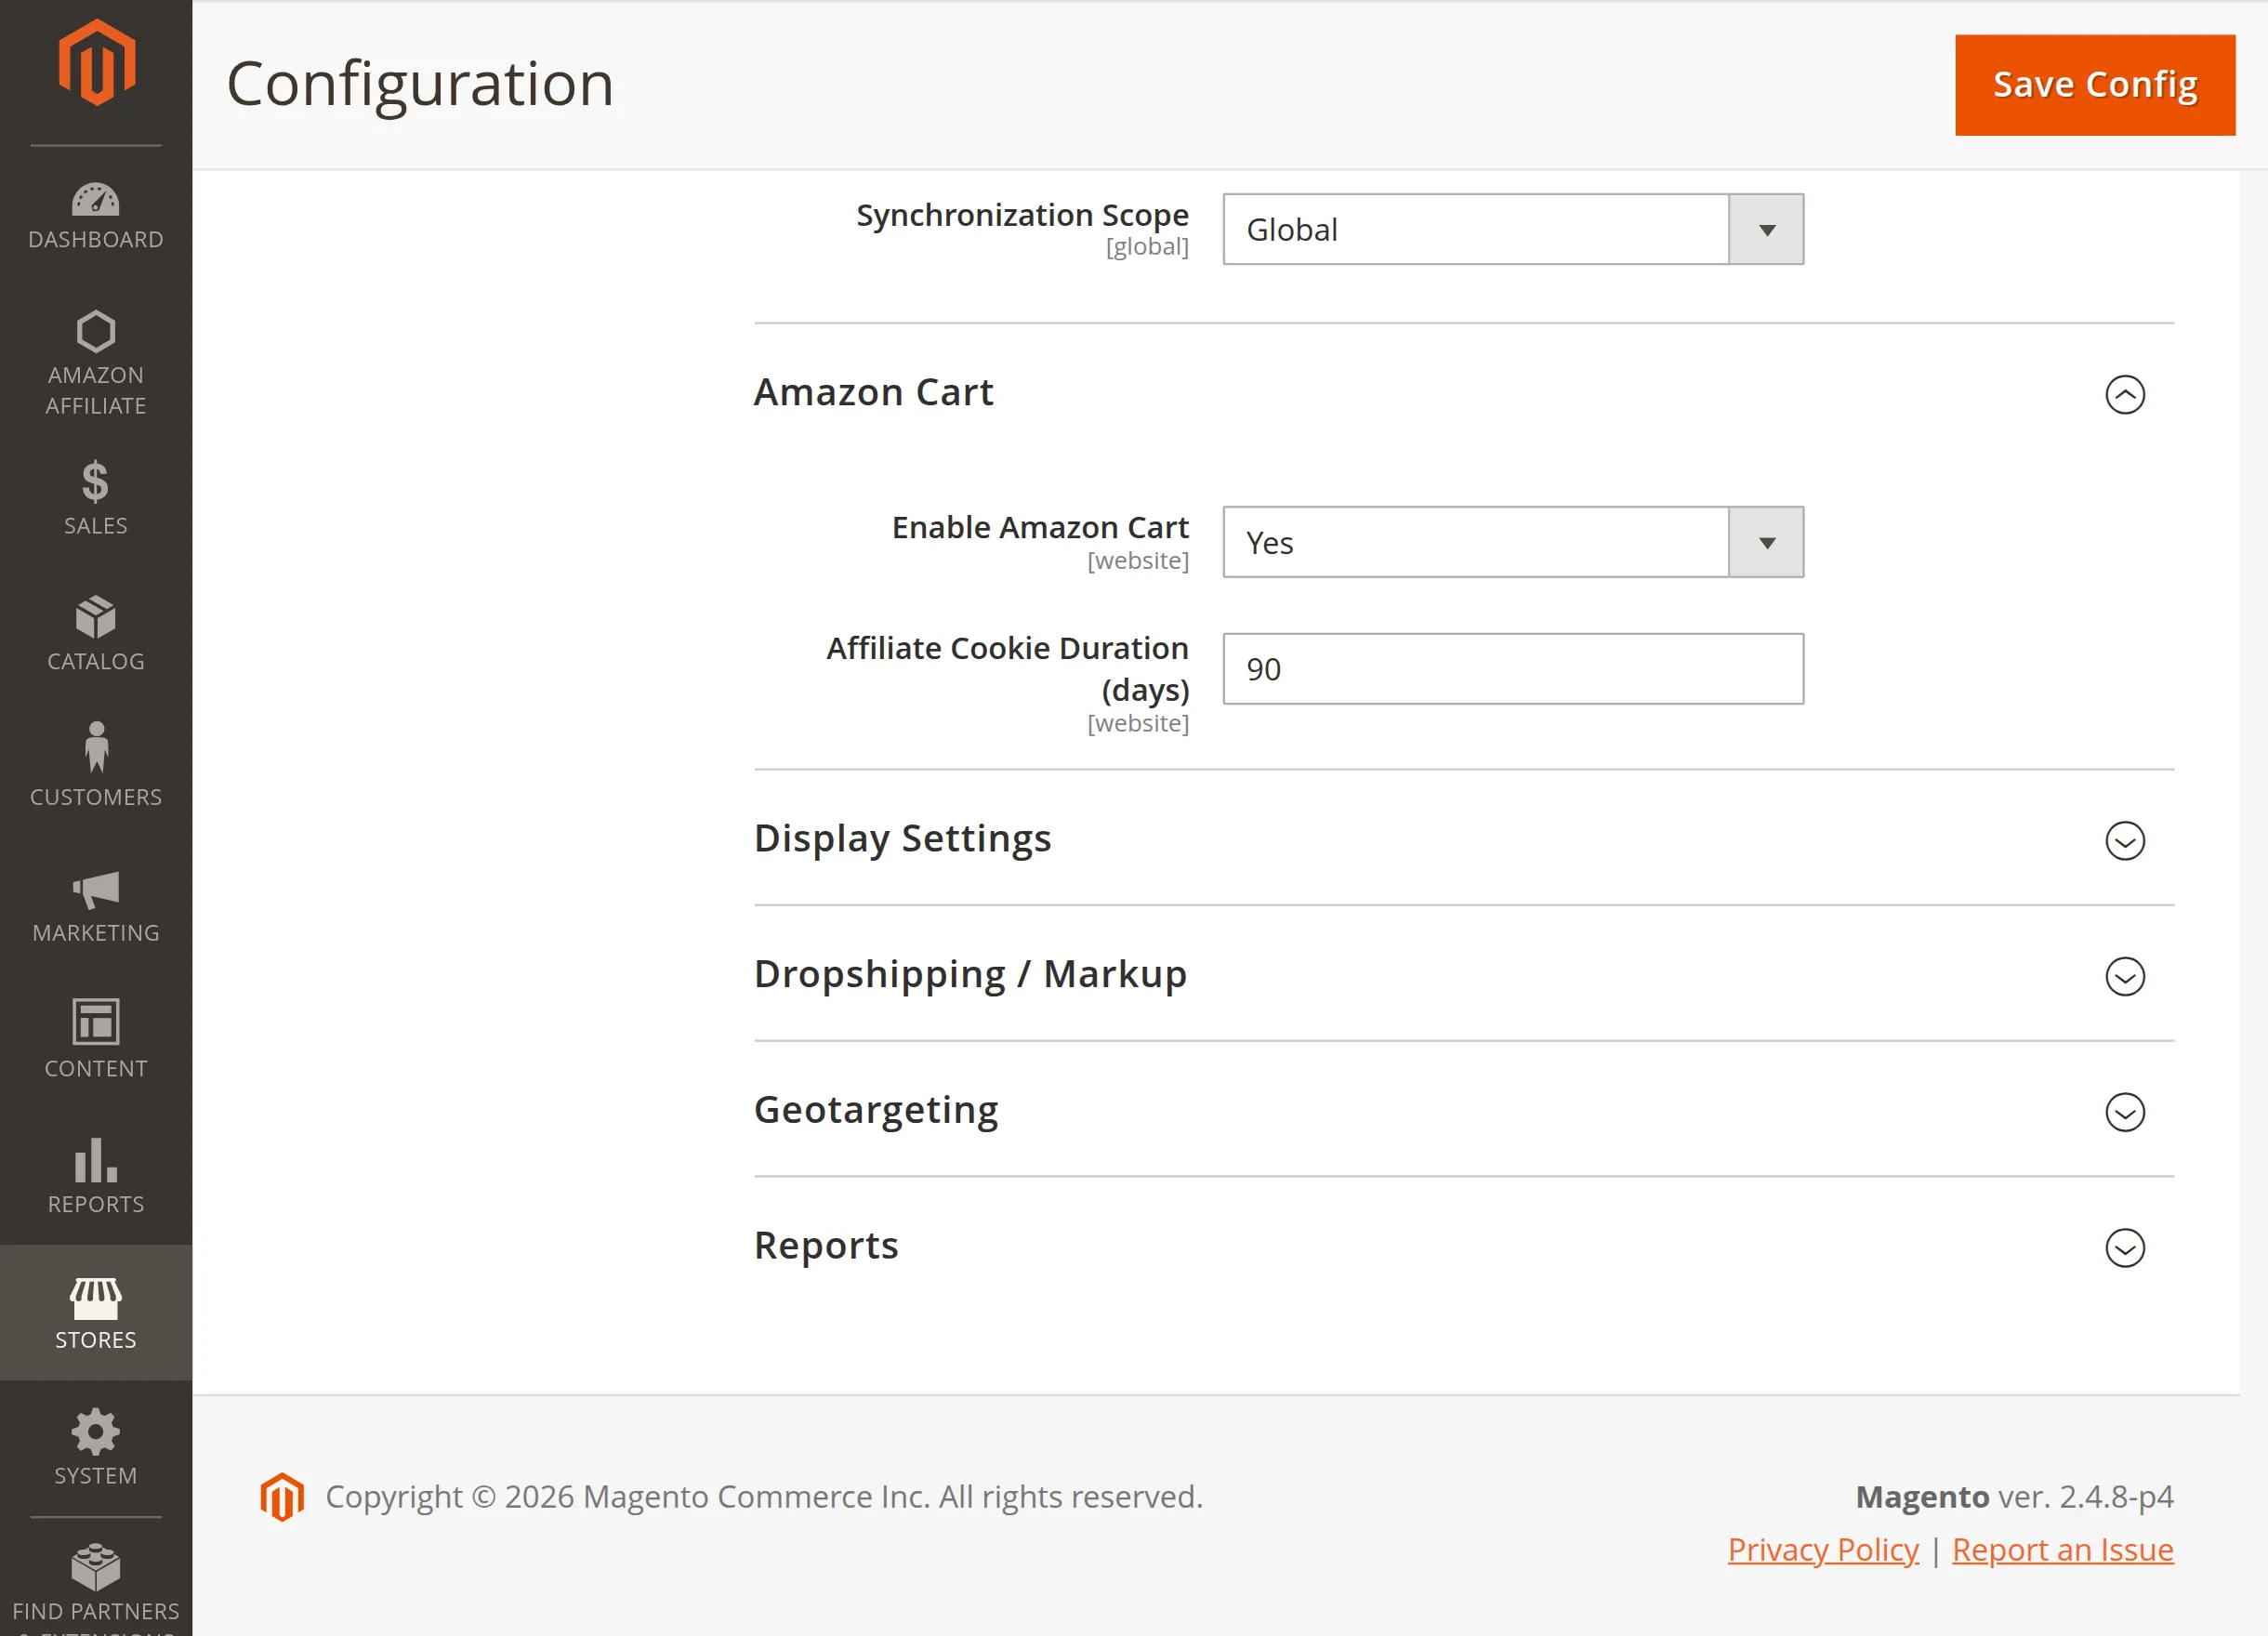Click the Enable Amazon Cart dropdown arrow
This screenshot has width=2268, height=1636.
pos(1766,542)
